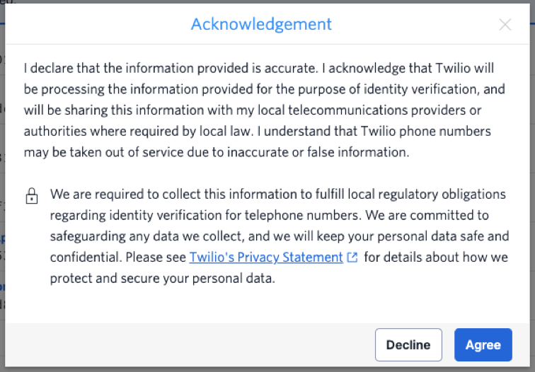The image size is (535, 372).
Task: Select the sentence 'I declare that the information provided is accurate'
Action: [x=171, y=68]
